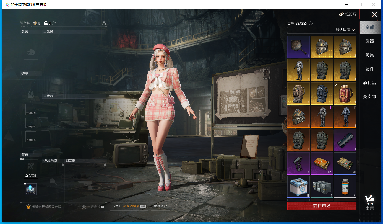Click the frying pan item in warehouse
Screen dimensions: 383x224
[x=298, y=47]
